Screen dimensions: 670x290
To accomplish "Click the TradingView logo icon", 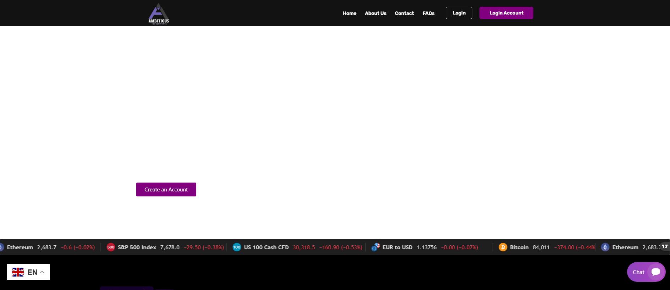I will click(665, 246).
